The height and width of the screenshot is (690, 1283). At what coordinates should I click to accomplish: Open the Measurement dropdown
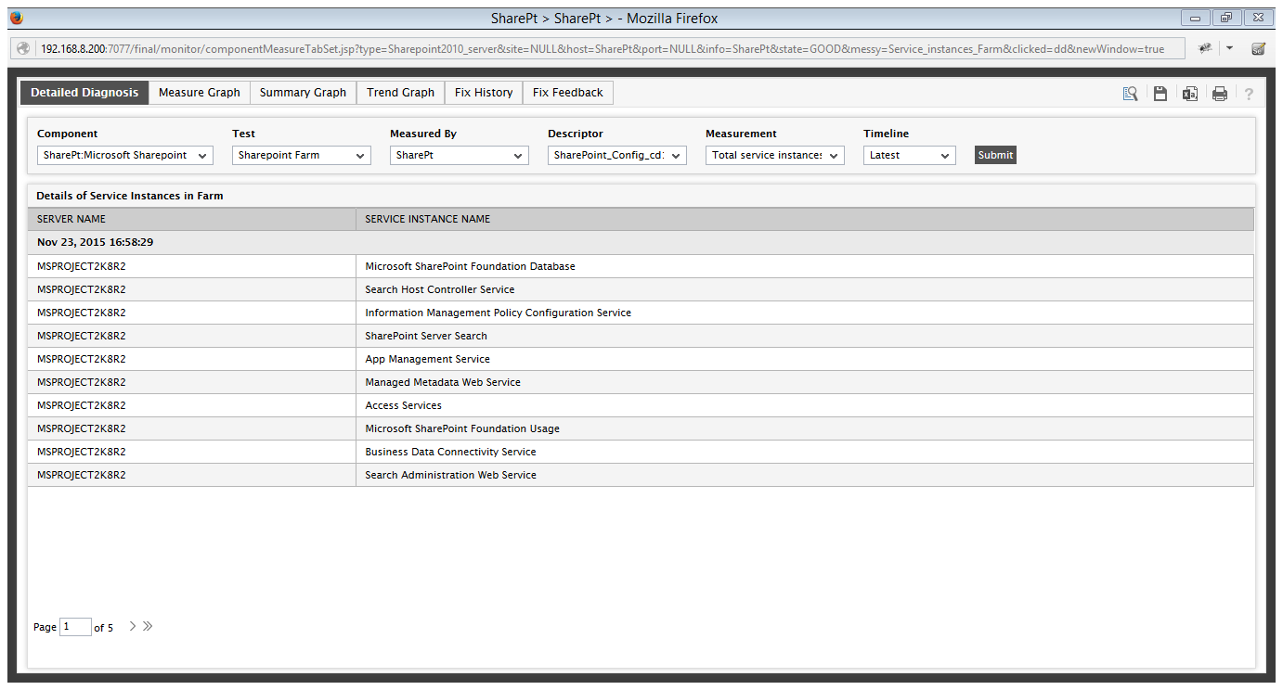[775, 155]
